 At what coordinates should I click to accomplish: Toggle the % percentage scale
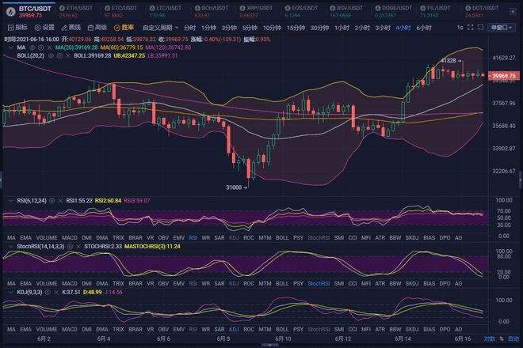[x=501, y=339]
